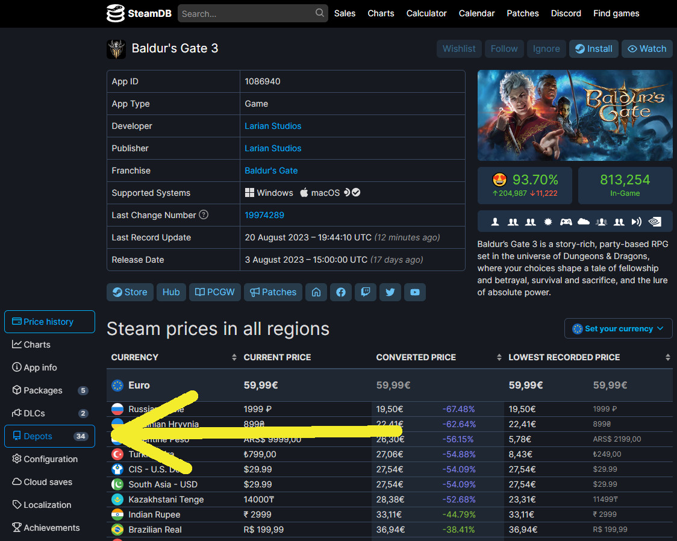The image size is (677, 541).
Task: Sort by the Currency column arrows
Action: [x=234, y=357]
